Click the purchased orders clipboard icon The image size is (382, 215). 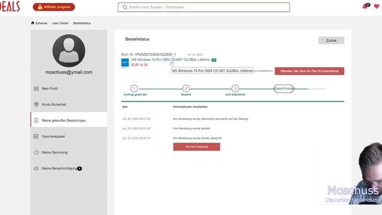pyautogui.click(x=36, y=120)
